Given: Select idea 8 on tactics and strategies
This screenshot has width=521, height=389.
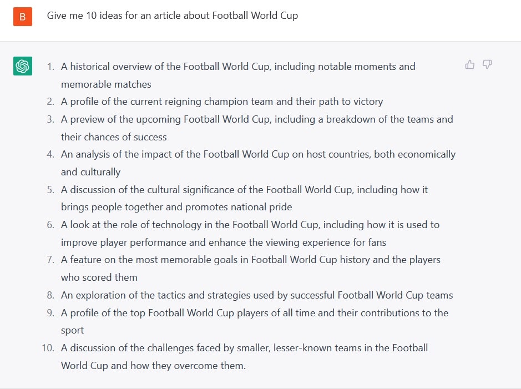Looking at the screenshot, I should tap(257, 295).
